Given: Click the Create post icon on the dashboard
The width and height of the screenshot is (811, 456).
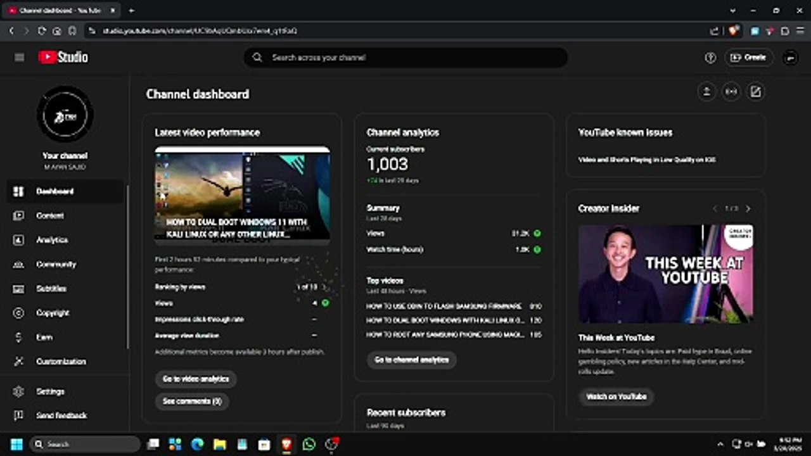Looking at the screenshot, I should tap(755, 92).
